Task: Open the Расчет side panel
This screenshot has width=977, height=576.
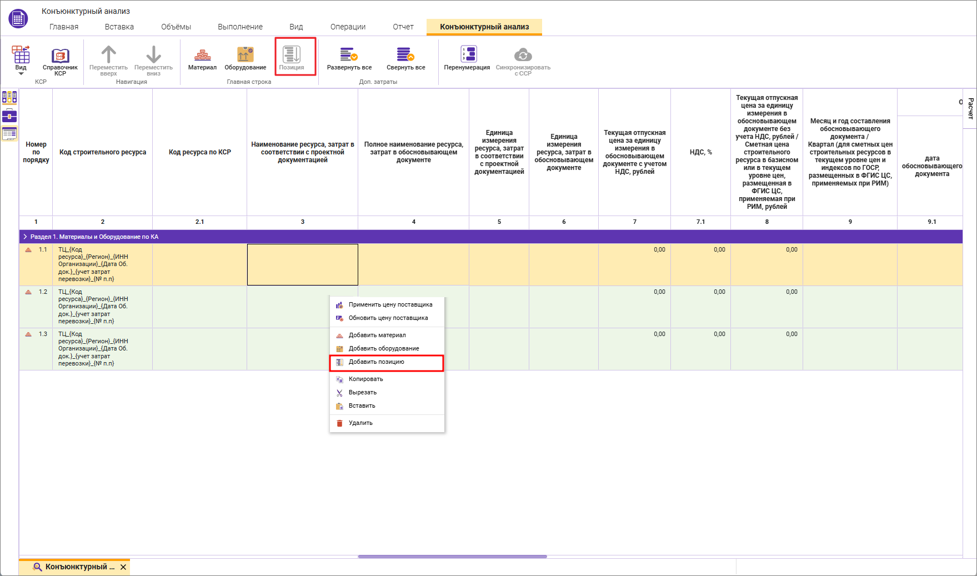Action: pyautogui.click(x=970, y=108)
